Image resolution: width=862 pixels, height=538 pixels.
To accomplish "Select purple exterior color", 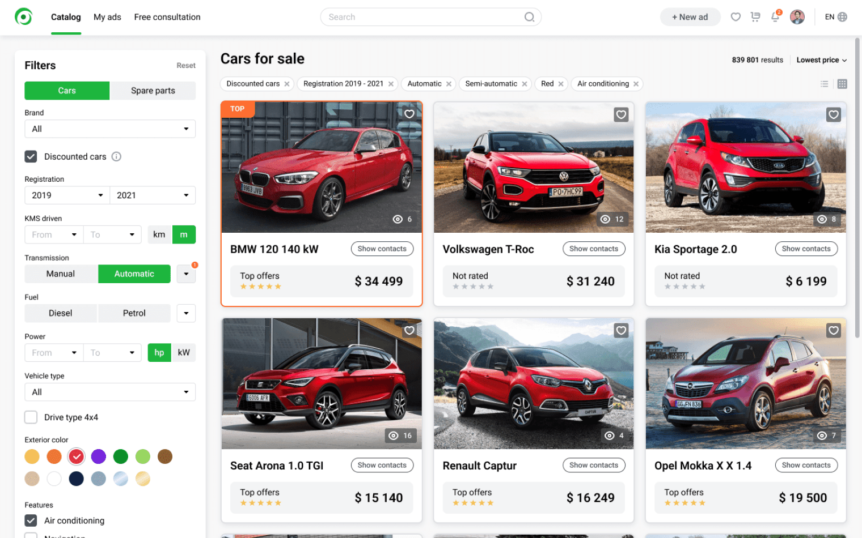I will [x=99, y=456].
